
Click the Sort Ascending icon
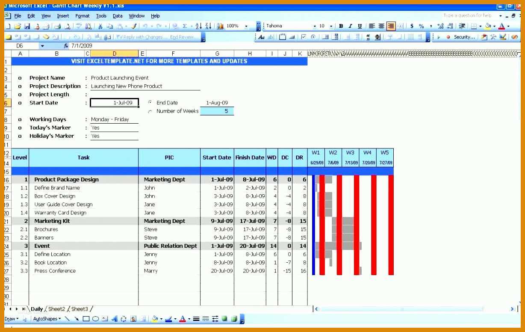pyautogui.click(x=198, y=26)
